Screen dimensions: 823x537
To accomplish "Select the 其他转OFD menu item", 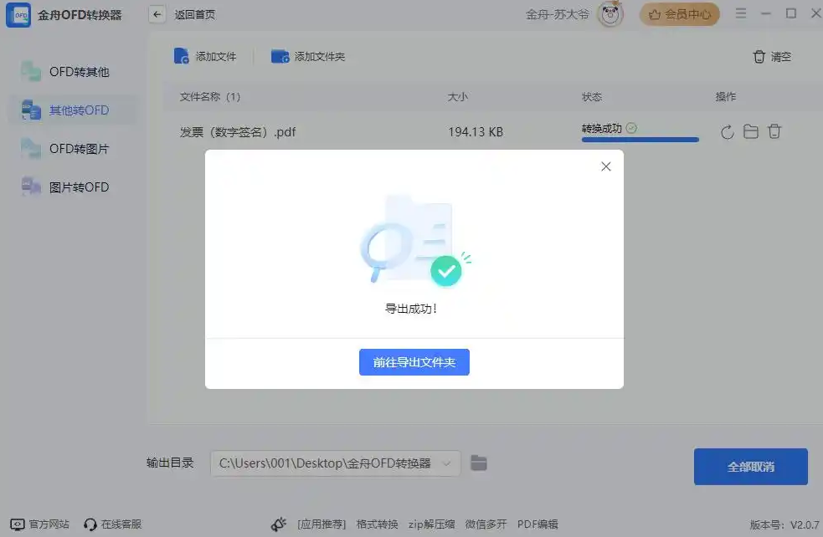I will coord(73,110).
